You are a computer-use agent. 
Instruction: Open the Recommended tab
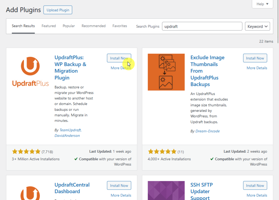tap(94, 26)
